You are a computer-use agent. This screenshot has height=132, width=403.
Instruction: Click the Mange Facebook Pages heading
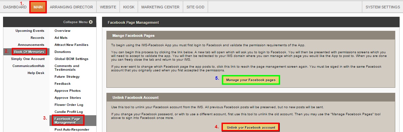[133, 36]
